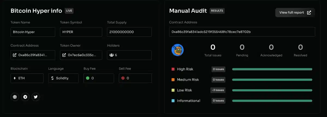
Task: Select the Token Name field Bitcoin Hyper
Action: [x=33, y=32]
